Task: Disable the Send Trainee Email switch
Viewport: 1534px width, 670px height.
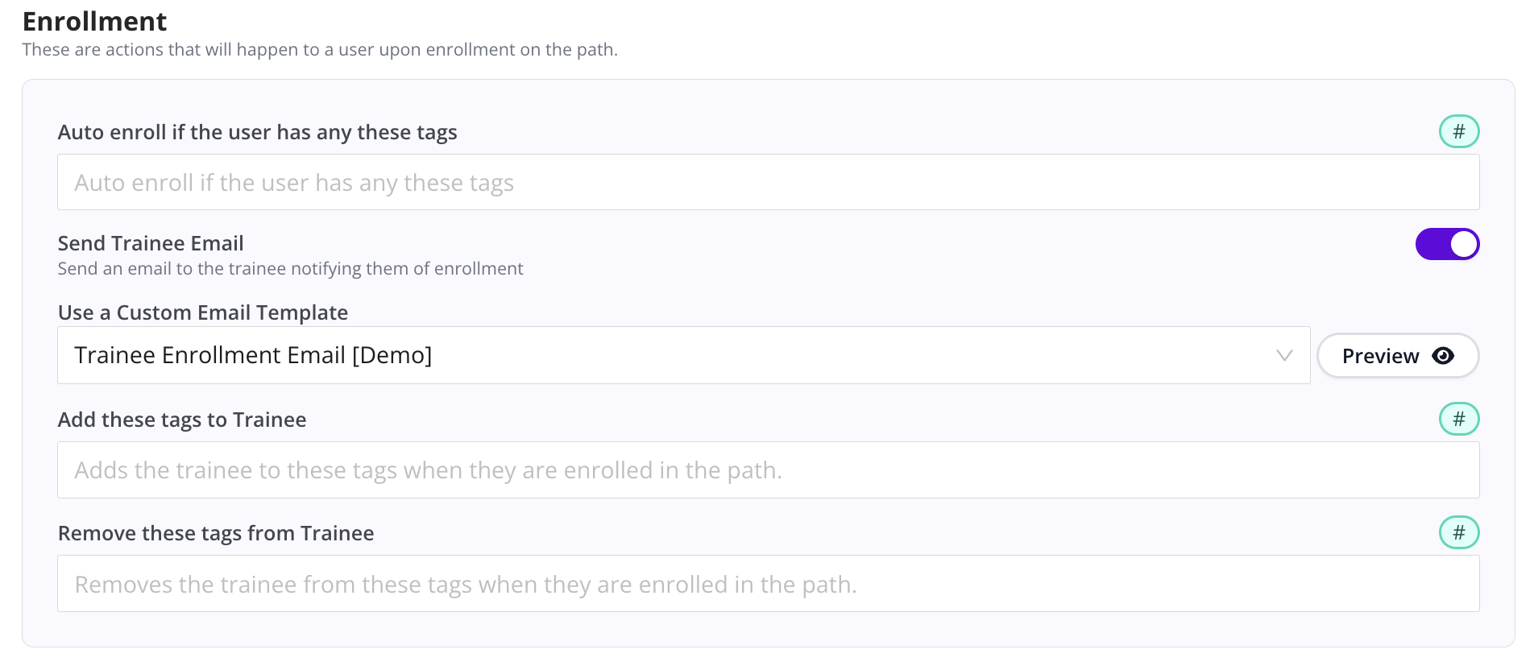Action: tap(1447, 244)
